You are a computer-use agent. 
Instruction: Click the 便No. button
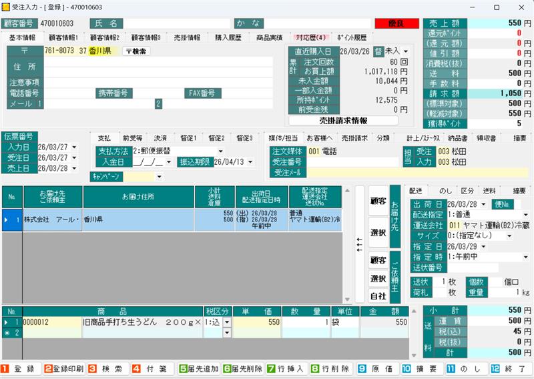(502, 204)
